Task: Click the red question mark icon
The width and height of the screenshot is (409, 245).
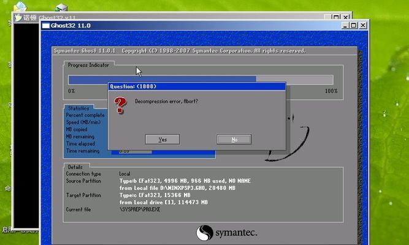Action: pos(120,105)
